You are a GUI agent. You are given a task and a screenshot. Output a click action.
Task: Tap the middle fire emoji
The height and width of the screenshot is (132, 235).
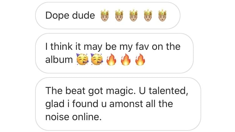[126, 59]
